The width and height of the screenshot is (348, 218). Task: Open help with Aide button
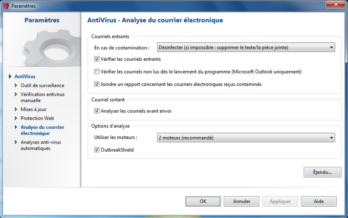(x=319, y=201)
